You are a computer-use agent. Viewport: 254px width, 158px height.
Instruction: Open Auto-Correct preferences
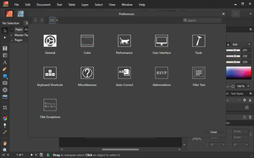[x=124, y=73]
